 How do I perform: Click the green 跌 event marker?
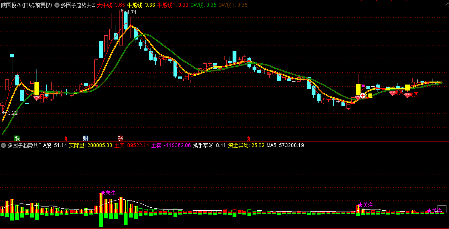[17, 139]
